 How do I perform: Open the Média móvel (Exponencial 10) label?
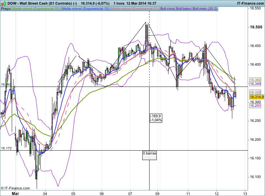coord(85,8)
